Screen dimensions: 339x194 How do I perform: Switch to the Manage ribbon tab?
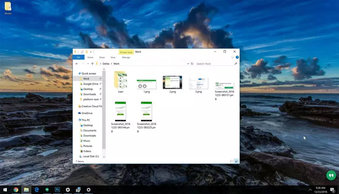(126, 57)
